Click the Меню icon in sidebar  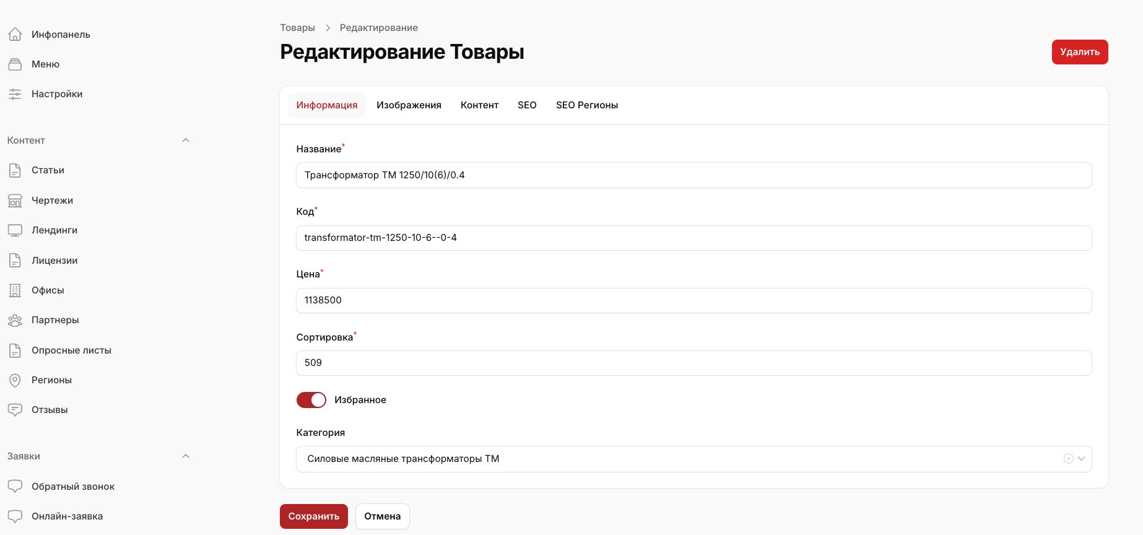(x=15, y=64)
